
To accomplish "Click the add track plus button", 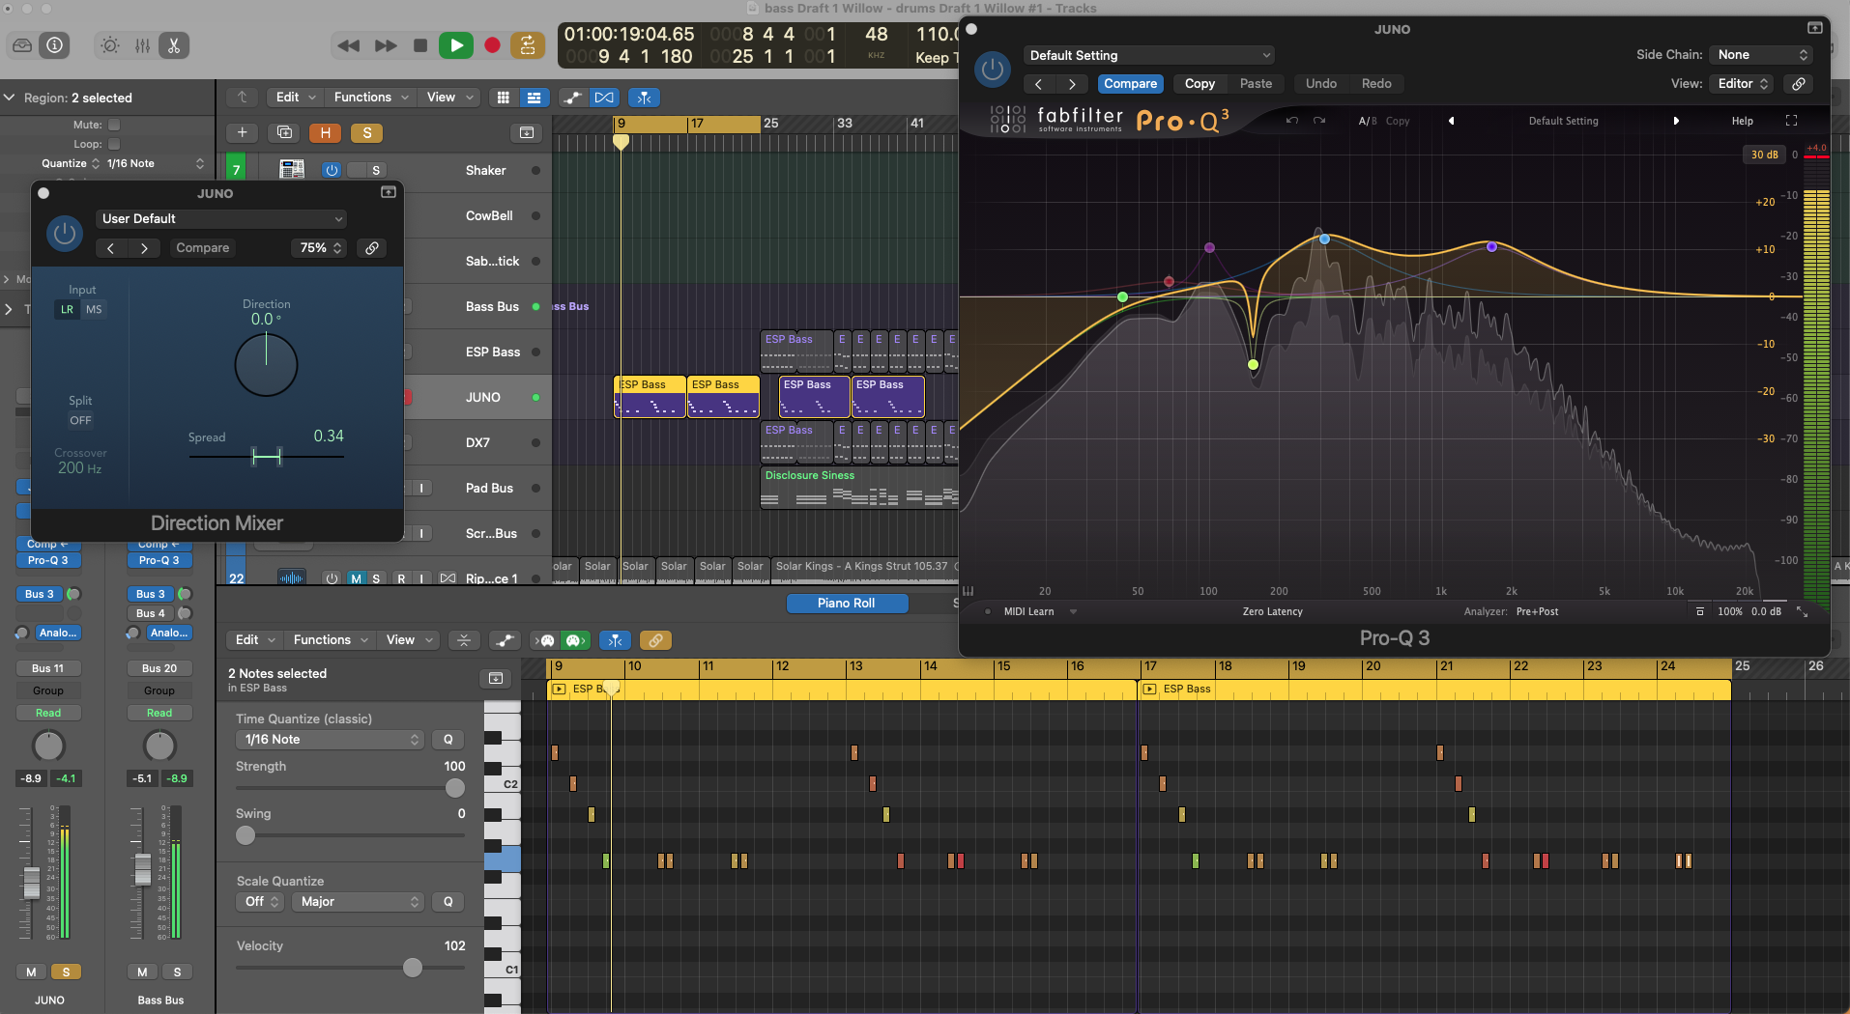I will pyautogui.click(x=243, y=133).
